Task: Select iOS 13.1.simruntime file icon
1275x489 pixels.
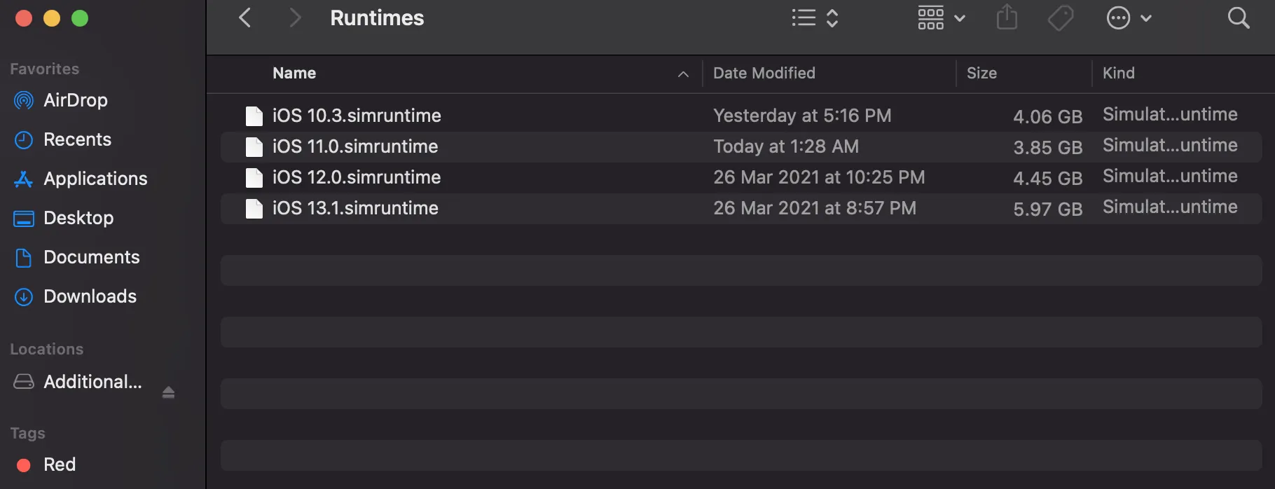Action: click(x=254, y=209)
